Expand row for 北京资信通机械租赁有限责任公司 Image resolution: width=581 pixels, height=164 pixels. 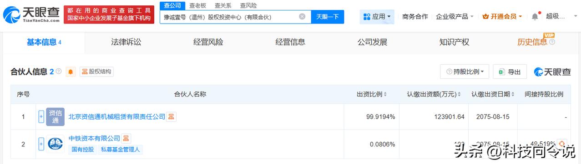coord(41,116)
